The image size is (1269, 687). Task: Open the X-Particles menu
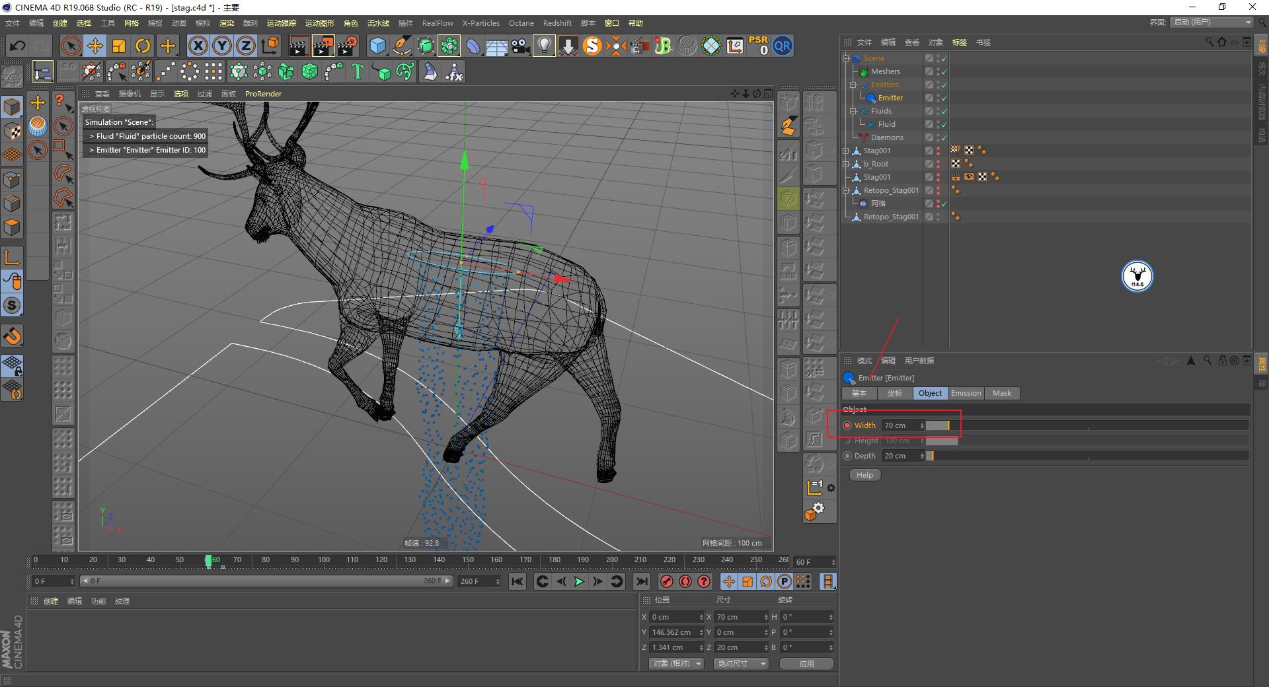481,23
